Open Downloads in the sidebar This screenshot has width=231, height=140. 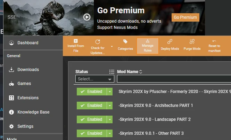coord(28,70)
